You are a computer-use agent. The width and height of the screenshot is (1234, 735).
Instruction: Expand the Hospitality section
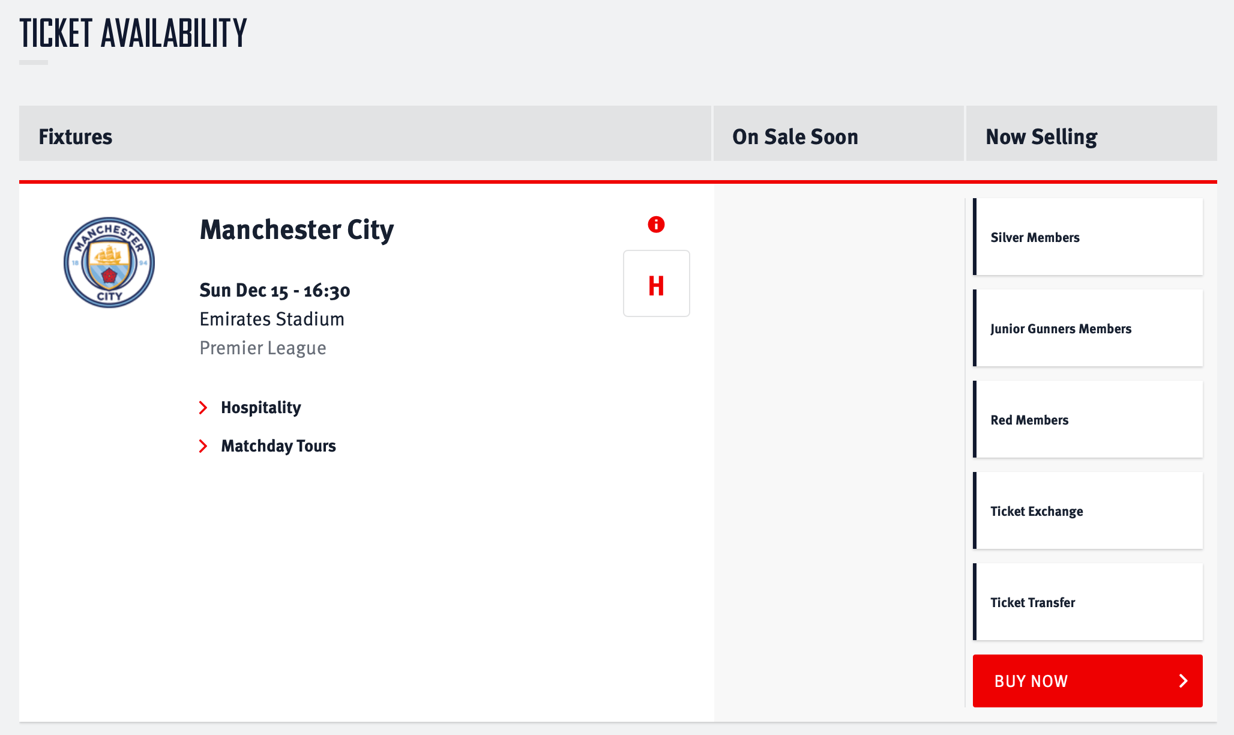pyautogui.click(x=262, y=407)
